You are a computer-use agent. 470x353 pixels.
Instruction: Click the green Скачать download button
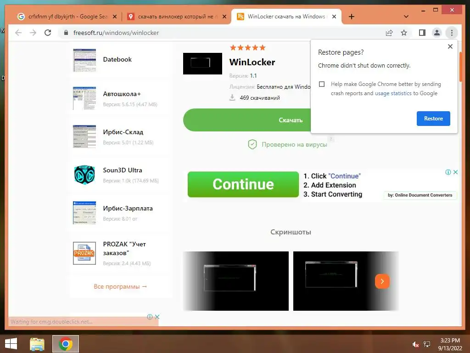coord(247,120)
